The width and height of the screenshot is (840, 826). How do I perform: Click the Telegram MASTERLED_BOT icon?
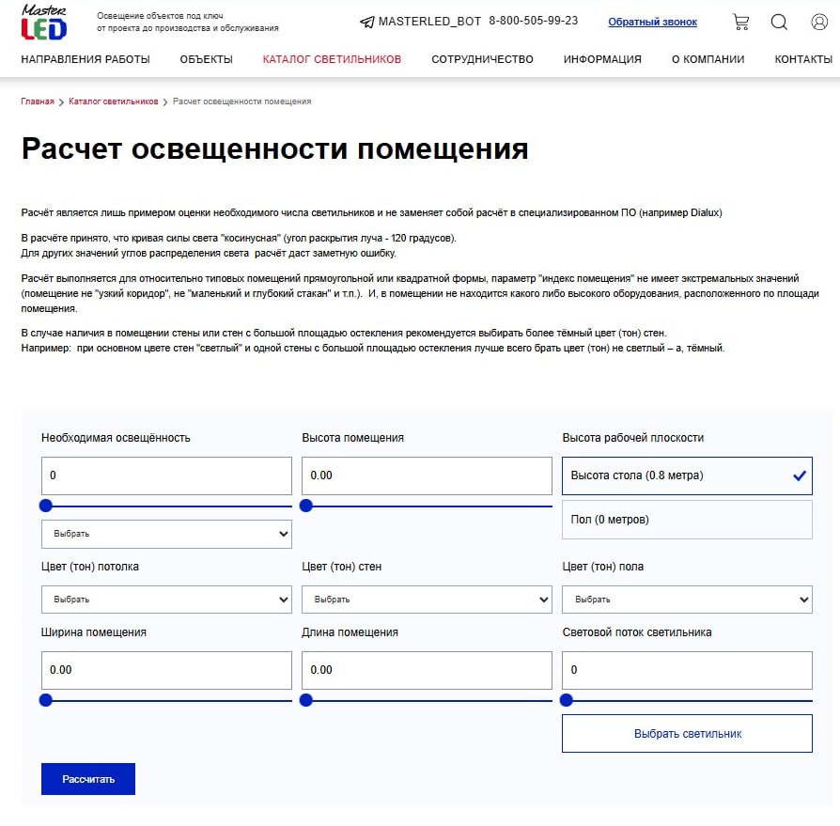366,22
